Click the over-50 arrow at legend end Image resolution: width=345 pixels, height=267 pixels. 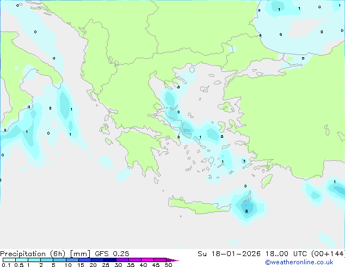(x=172, y=260)
